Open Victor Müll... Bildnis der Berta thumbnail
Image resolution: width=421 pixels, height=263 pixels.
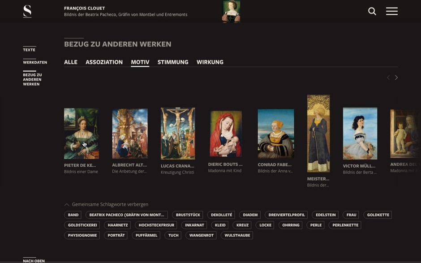point(360,134)
